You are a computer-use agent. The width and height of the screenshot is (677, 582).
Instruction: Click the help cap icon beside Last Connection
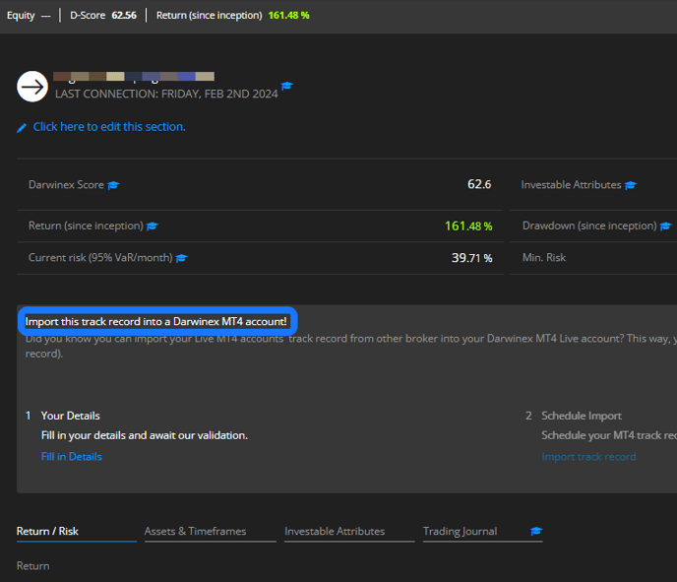click(x=286, y=86)
